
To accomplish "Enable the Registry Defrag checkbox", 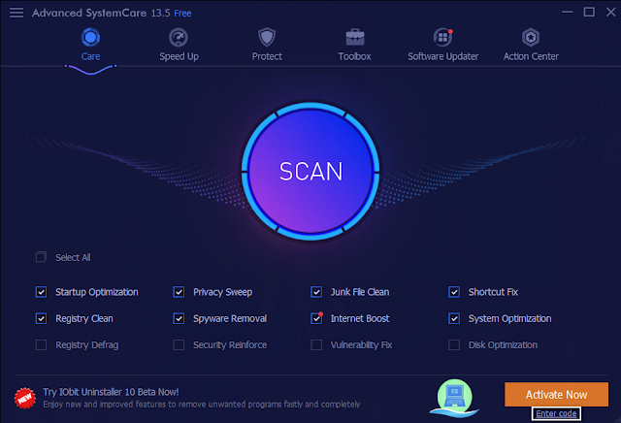I will pos(41,345).
